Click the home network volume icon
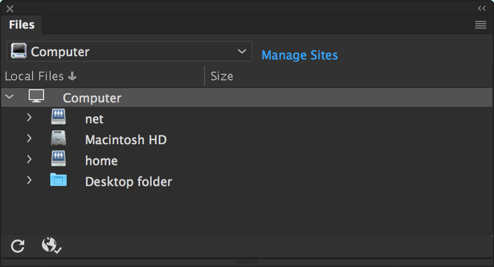494x267 pixels. tap(58, 159)
